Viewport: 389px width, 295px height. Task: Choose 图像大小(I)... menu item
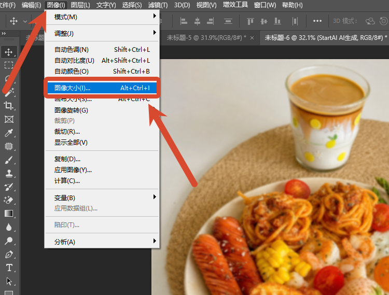pos(102,88)
